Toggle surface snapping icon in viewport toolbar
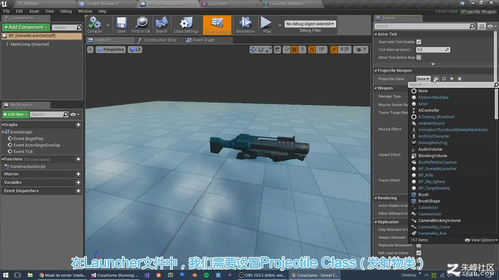 286,49
